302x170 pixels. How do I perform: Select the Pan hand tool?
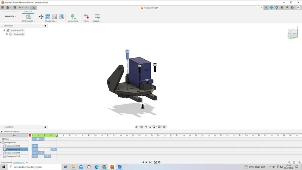[146, 127]
